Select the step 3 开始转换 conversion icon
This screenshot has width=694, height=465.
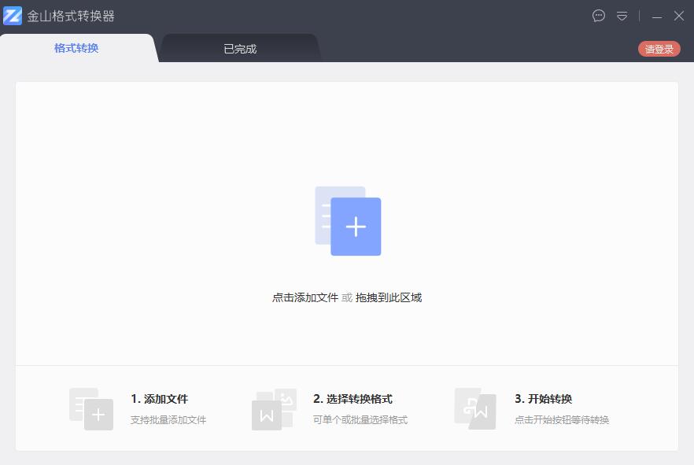pos(474,408)
